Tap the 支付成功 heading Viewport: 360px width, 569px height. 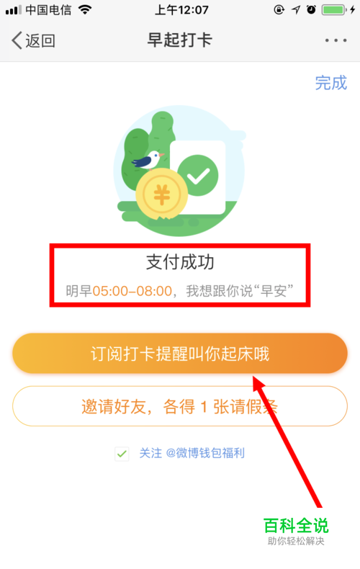point(180,262)
